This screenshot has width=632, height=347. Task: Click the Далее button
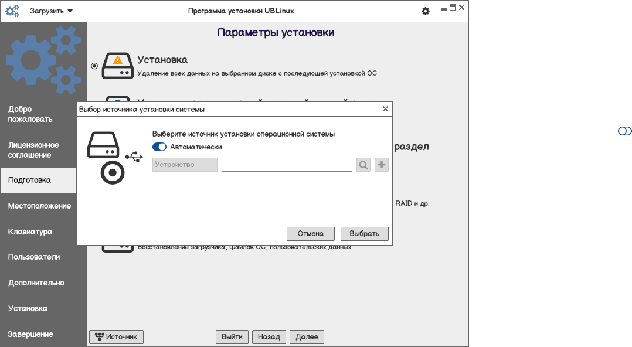click(x=307, y=337)
